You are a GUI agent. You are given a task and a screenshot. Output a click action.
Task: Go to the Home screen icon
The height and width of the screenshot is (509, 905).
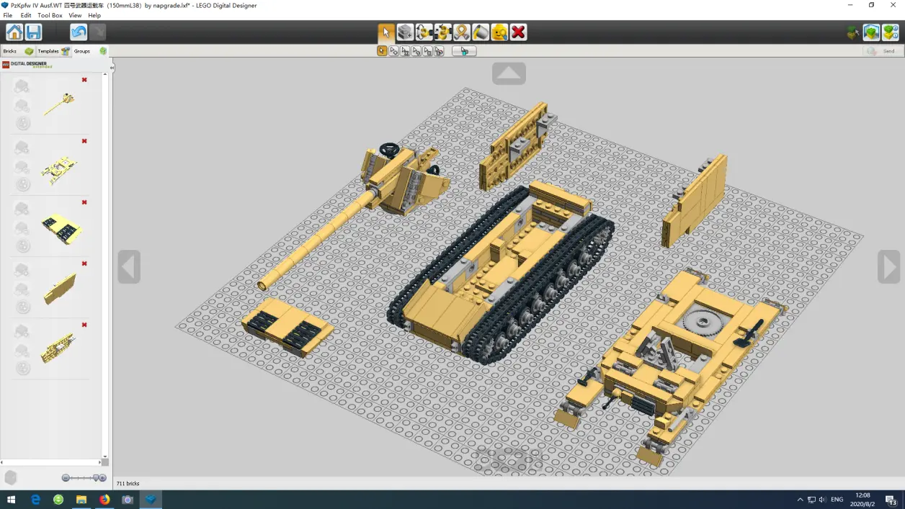(x=14, y=32)
